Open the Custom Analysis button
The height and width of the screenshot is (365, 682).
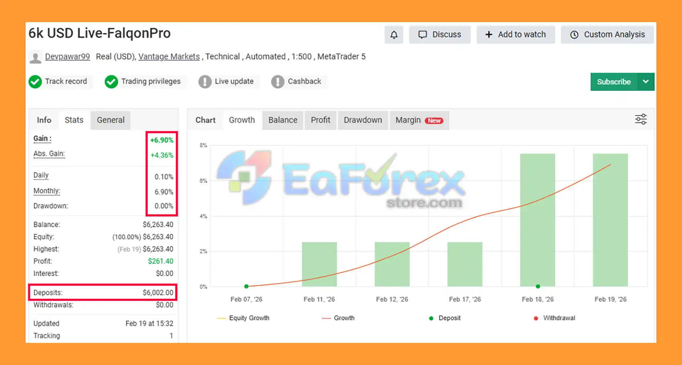607,35
